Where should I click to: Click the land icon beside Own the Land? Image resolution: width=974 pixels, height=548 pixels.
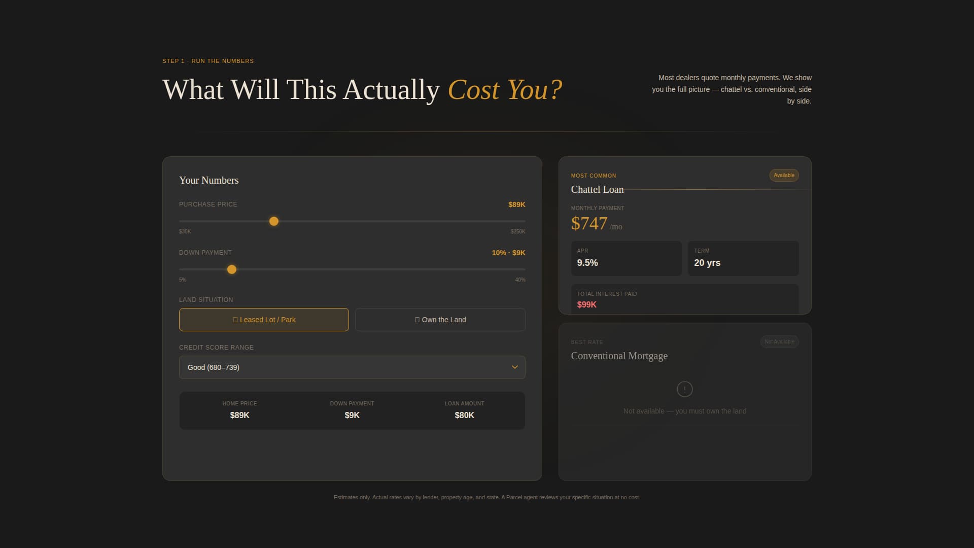pyautogui.click(x=416, y=319)
